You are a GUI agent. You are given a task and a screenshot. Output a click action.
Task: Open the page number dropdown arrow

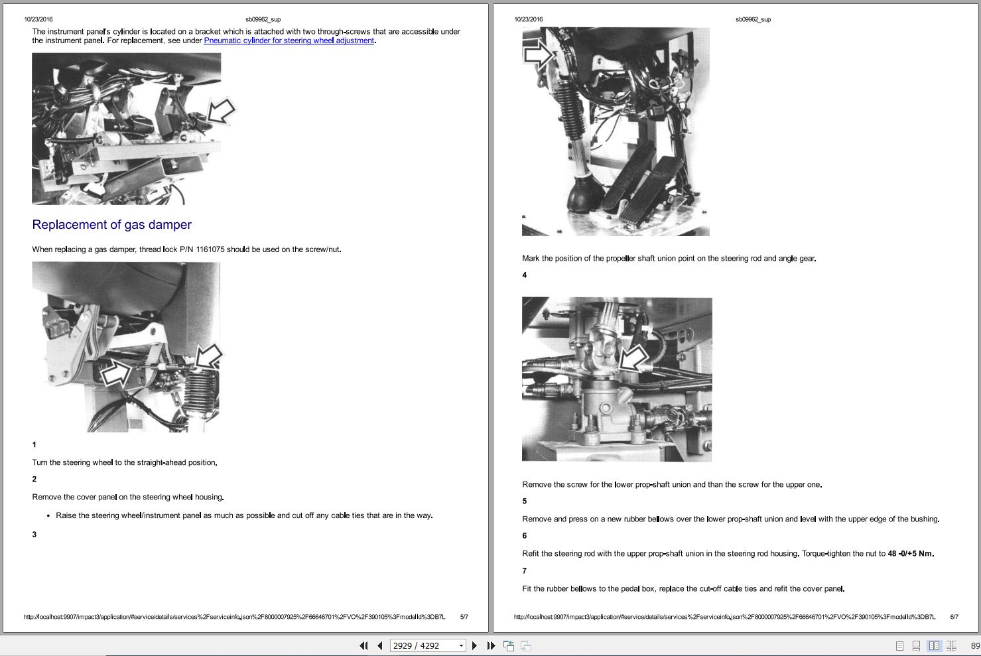click(x=461, y=645)
